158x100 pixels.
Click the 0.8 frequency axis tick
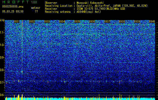pyautogui.click(x=2, y=70)
